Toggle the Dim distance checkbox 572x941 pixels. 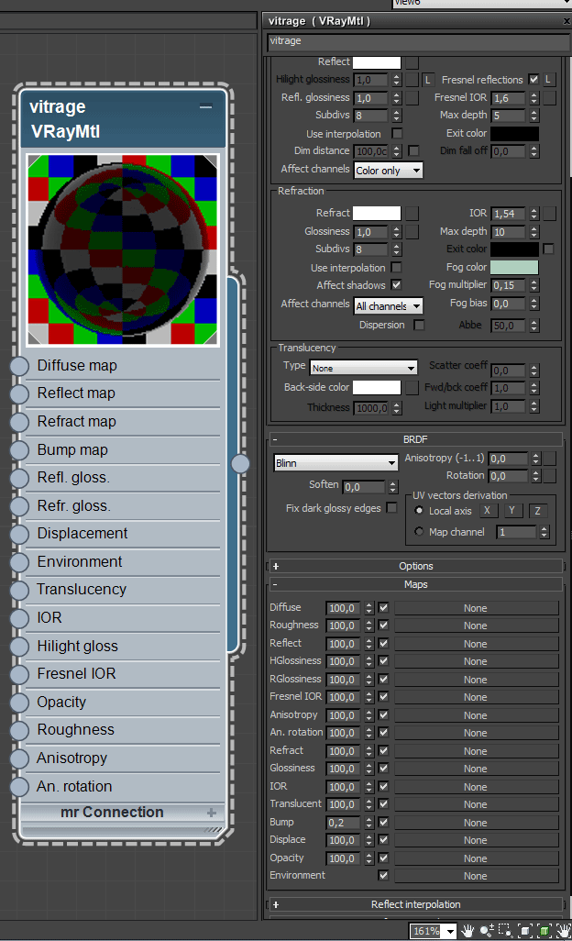pyautogui.click(x=413, y=150)
